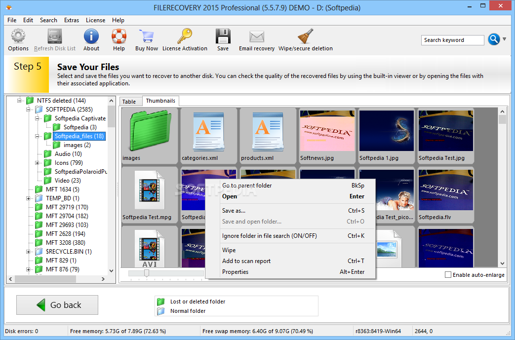The image size is (515, 340).
Task: Select MFT 29719 (170) in tree
Action: click(67, 207)
